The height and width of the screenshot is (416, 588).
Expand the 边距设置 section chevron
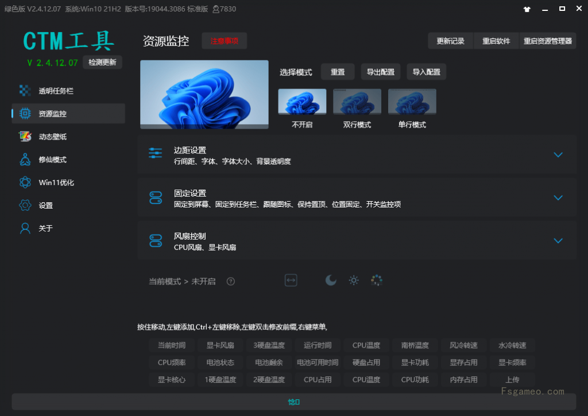click(558, 155)
